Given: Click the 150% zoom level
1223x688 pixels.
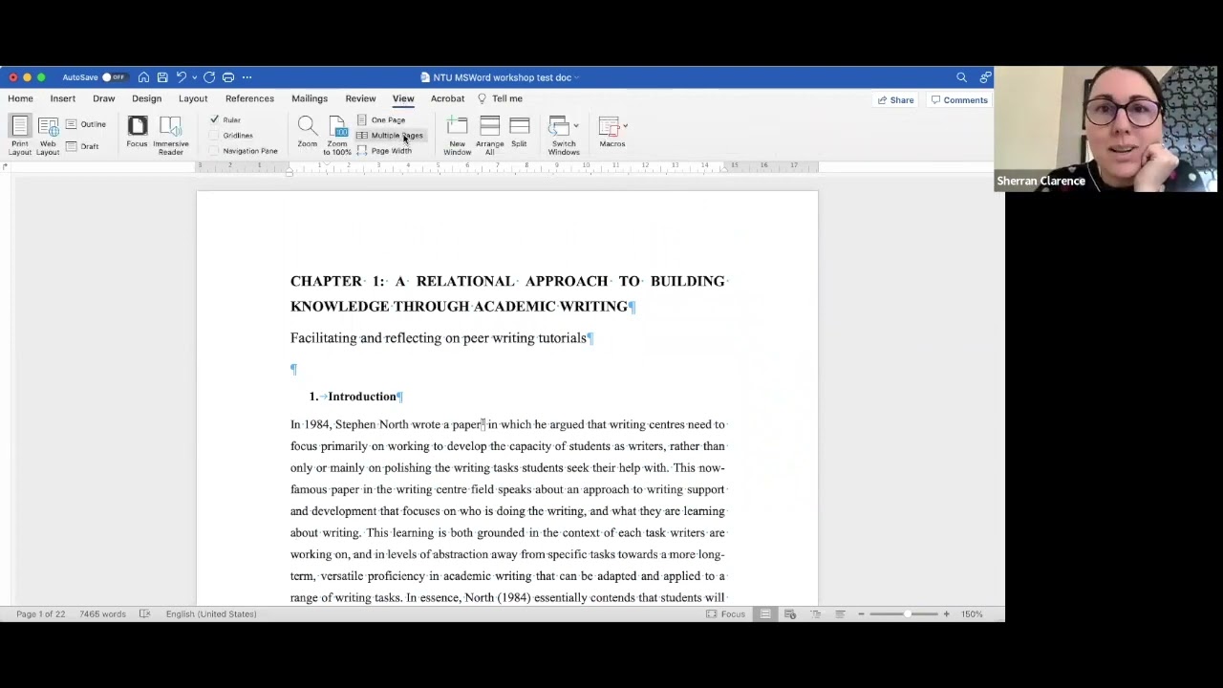Looking at the screenshot, I should 972,614.
